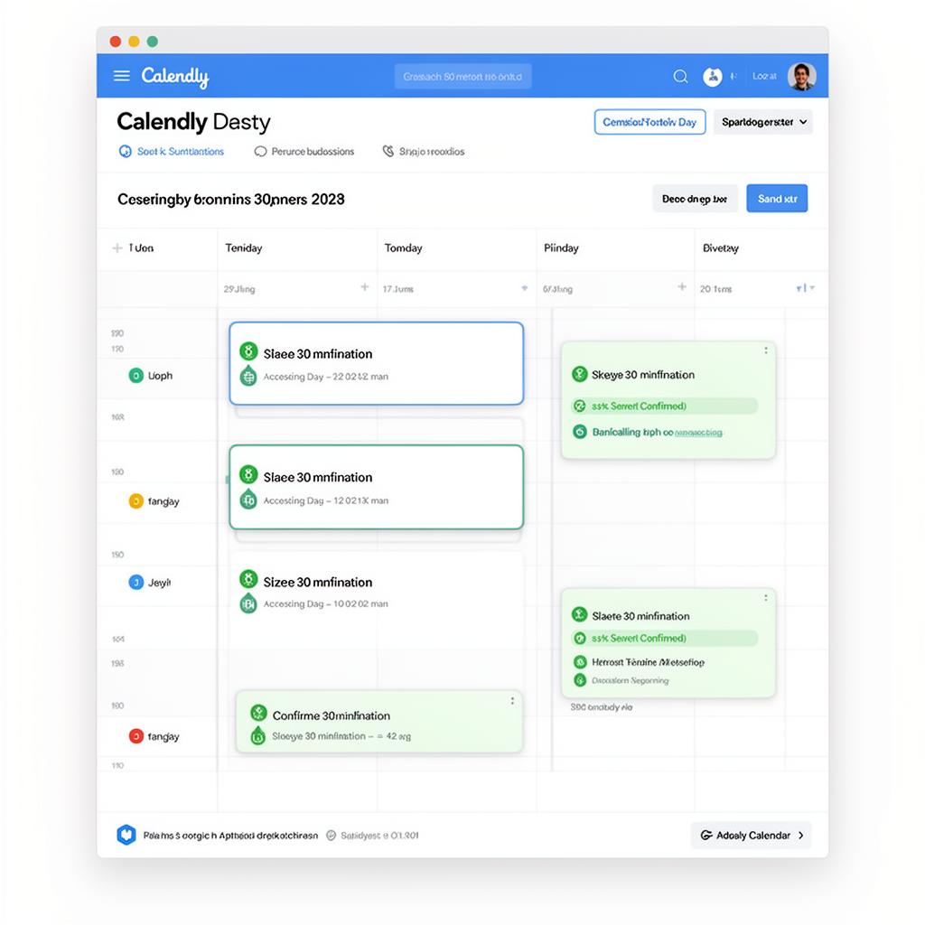
Task: Select the Piinday column header
Action: coord(561,248)
